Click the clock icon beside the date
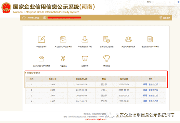Image resolution: width=180 pixels, height=123 pixels. coord(24,18)
